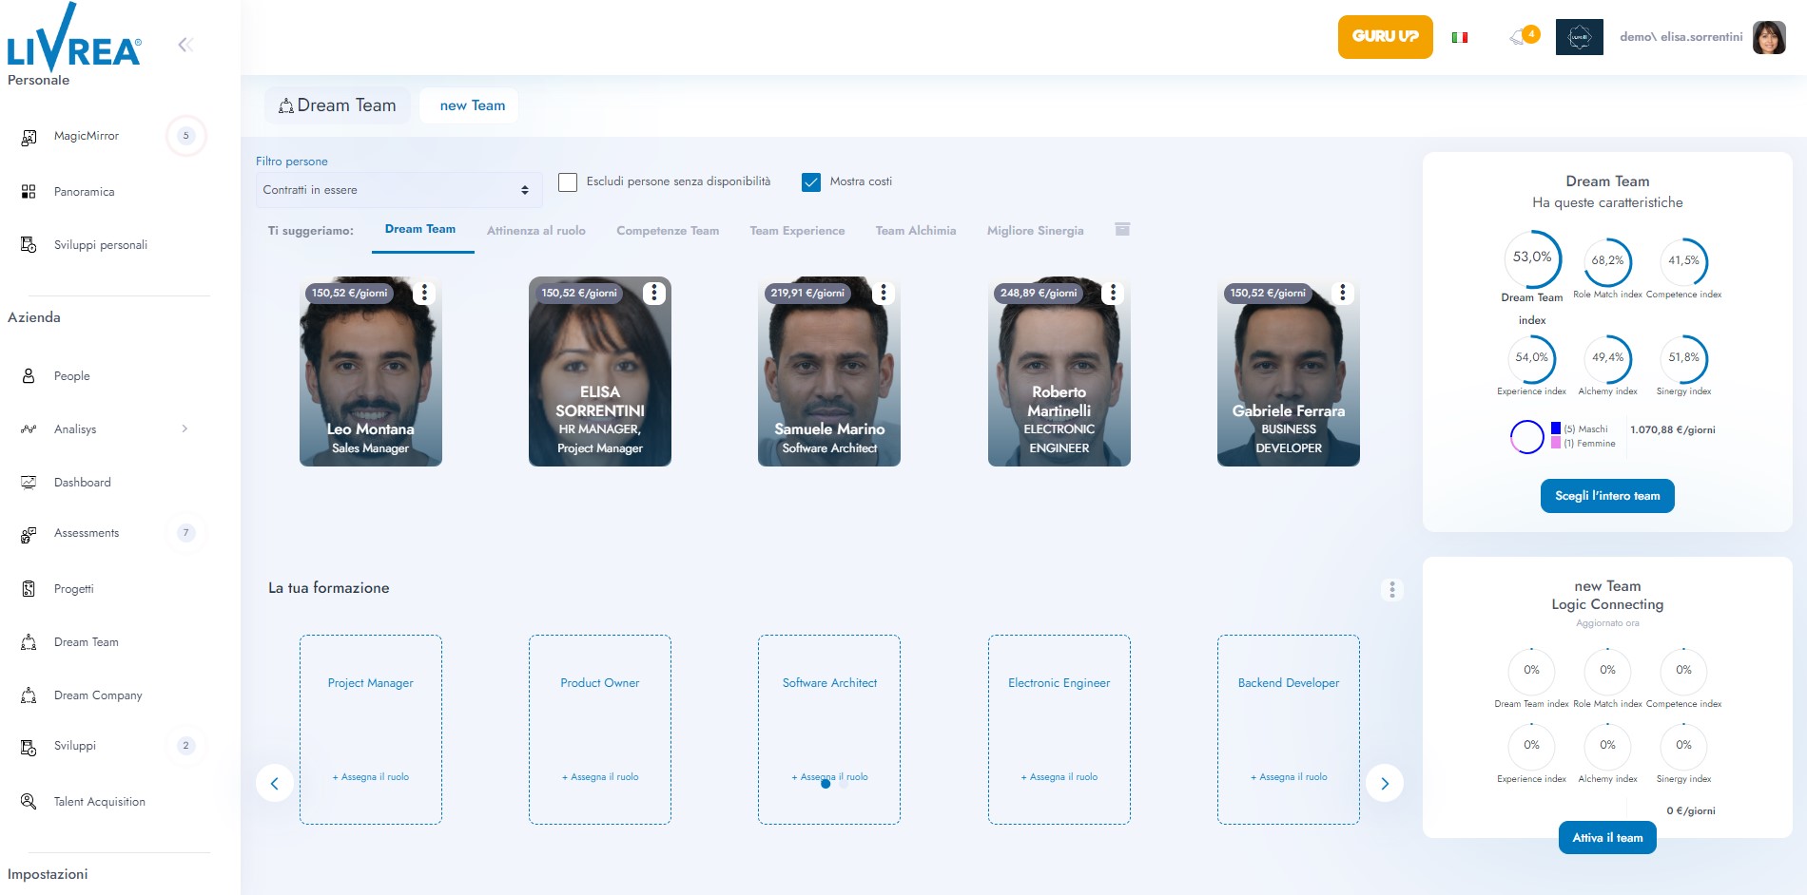Toggle Escludi persone senza disponibilità checkbox
Screen dimensions: 1807x895
pos(568,182)
